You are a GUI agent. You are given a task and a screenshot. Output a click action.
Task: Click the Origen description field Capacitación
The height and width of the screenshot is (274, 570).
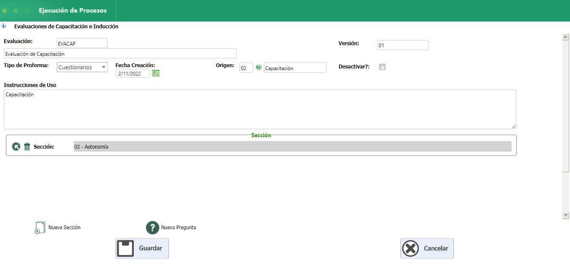click(x=295, y=68)
